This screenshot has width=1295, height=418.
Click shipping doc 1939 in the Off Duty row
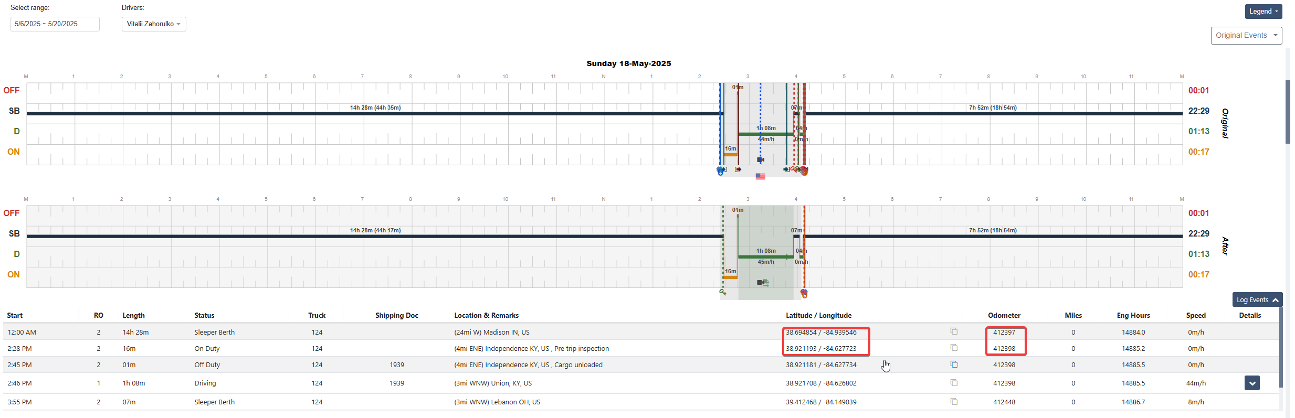(x=397, y=365)
